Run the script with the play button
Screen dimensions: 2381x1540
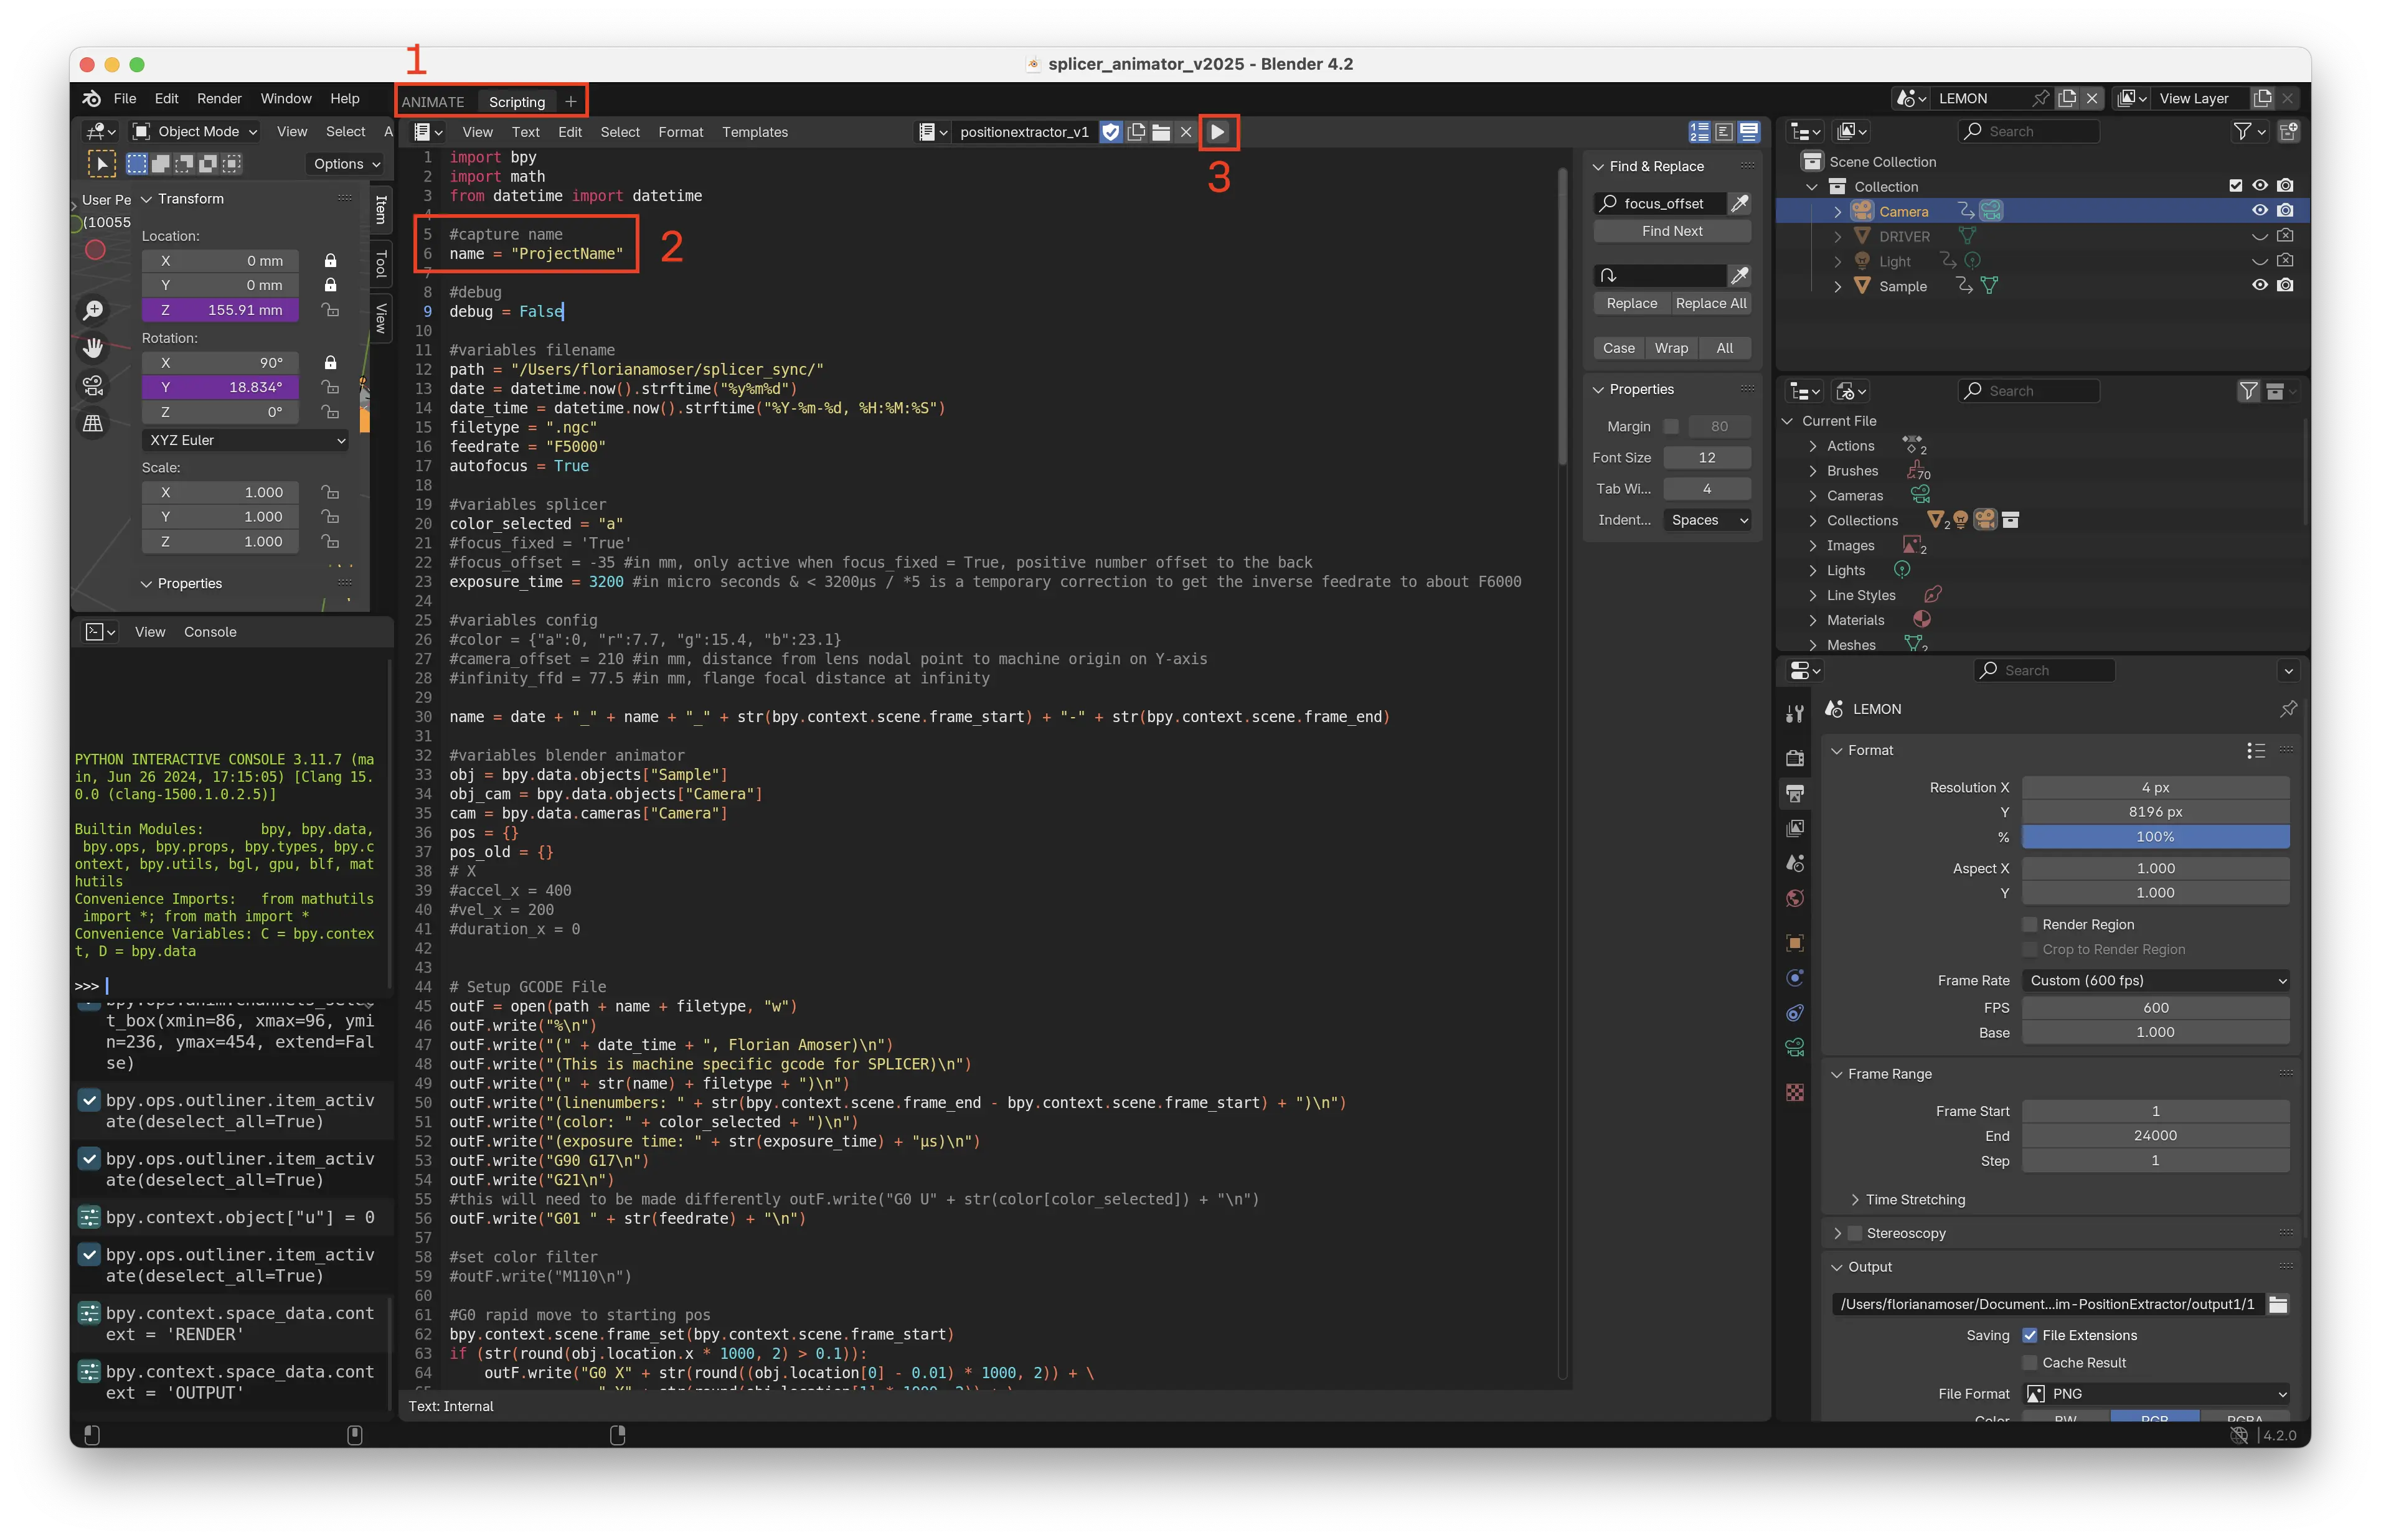tap(1217, 132)
